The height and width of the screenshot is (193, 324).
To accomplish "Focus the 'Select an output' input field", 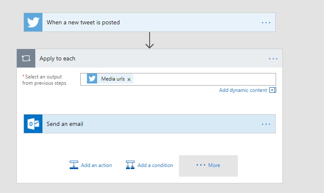I will 178,79.
